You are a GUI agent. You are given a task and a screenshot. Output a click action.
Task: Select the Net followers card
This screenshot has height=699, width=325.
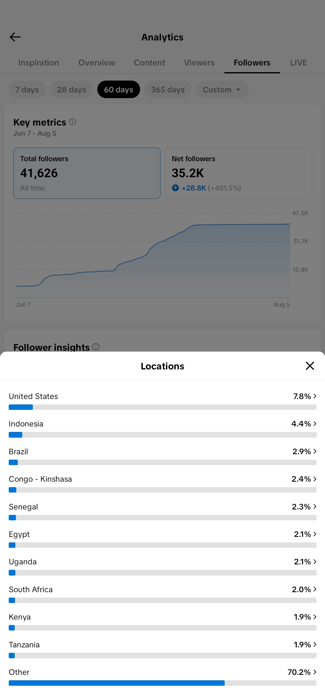click(238, 173)
